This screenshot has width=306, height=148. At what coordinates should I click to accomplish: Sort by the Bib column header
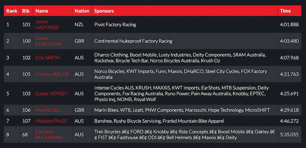[x=26, y=11]
